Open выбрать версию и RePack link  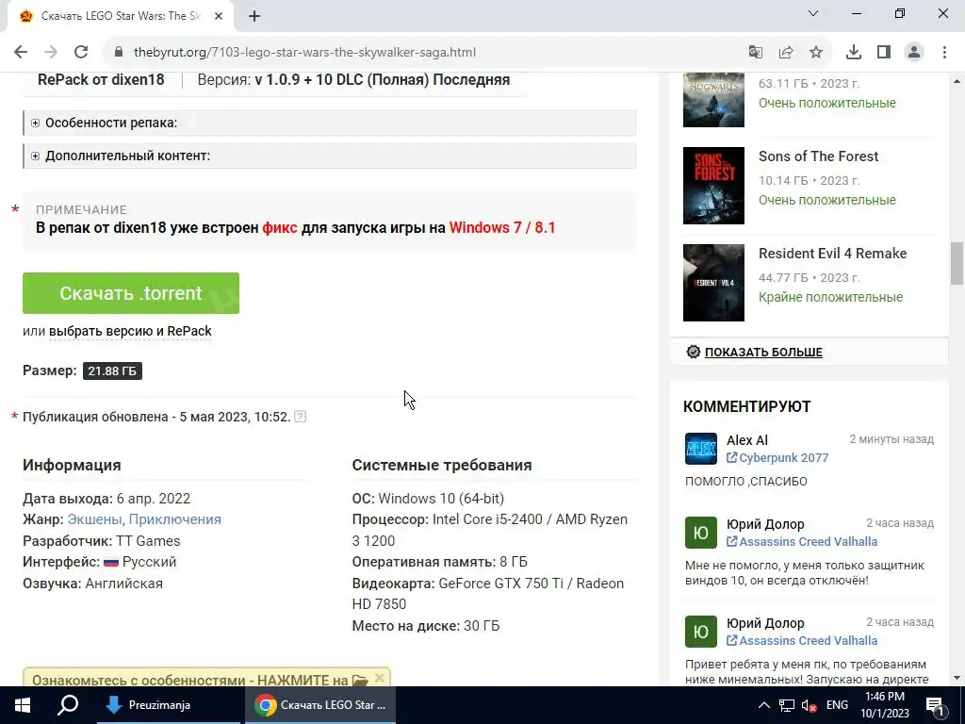coord(130,331)
